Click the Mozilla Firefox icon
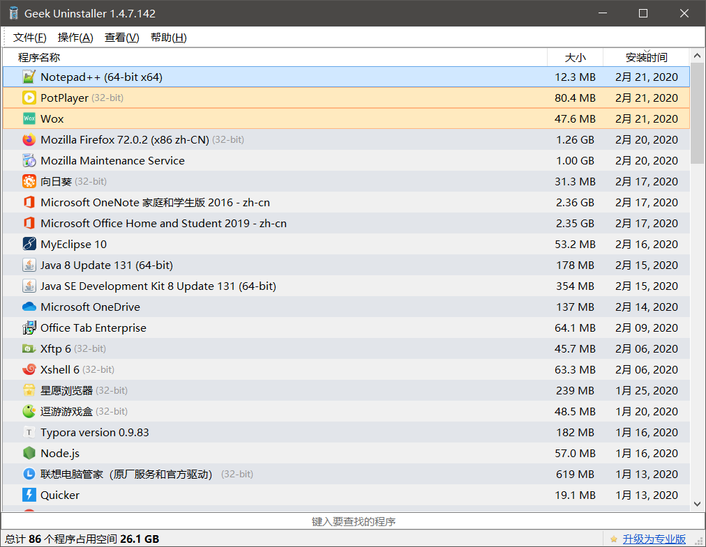This screenshot has width=706, height=547. click(x=29, y=139)
